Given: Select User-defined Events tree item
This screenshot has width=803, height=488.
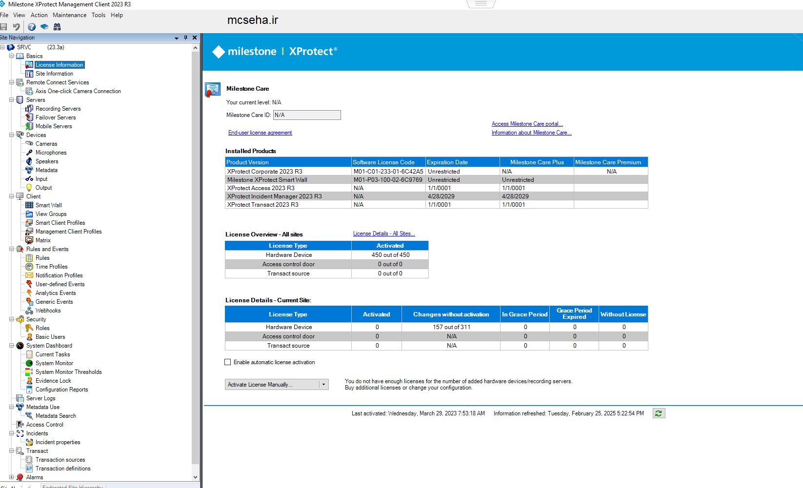Looking at the screenshot, I should click(60, 284).
